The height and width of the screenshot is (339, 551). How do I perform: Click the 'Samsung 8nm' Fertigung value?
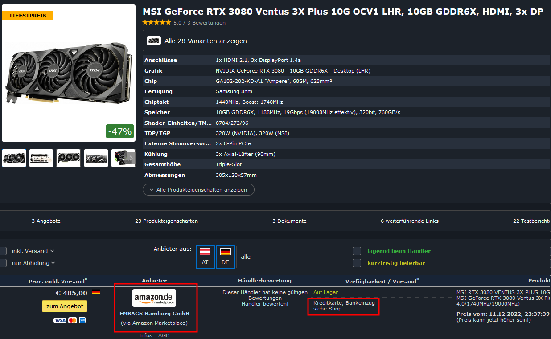(x=234, y=91)
